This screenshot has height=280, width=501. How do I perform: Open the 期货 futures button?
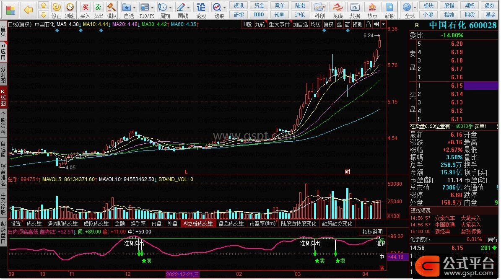[x=470, y=15]
